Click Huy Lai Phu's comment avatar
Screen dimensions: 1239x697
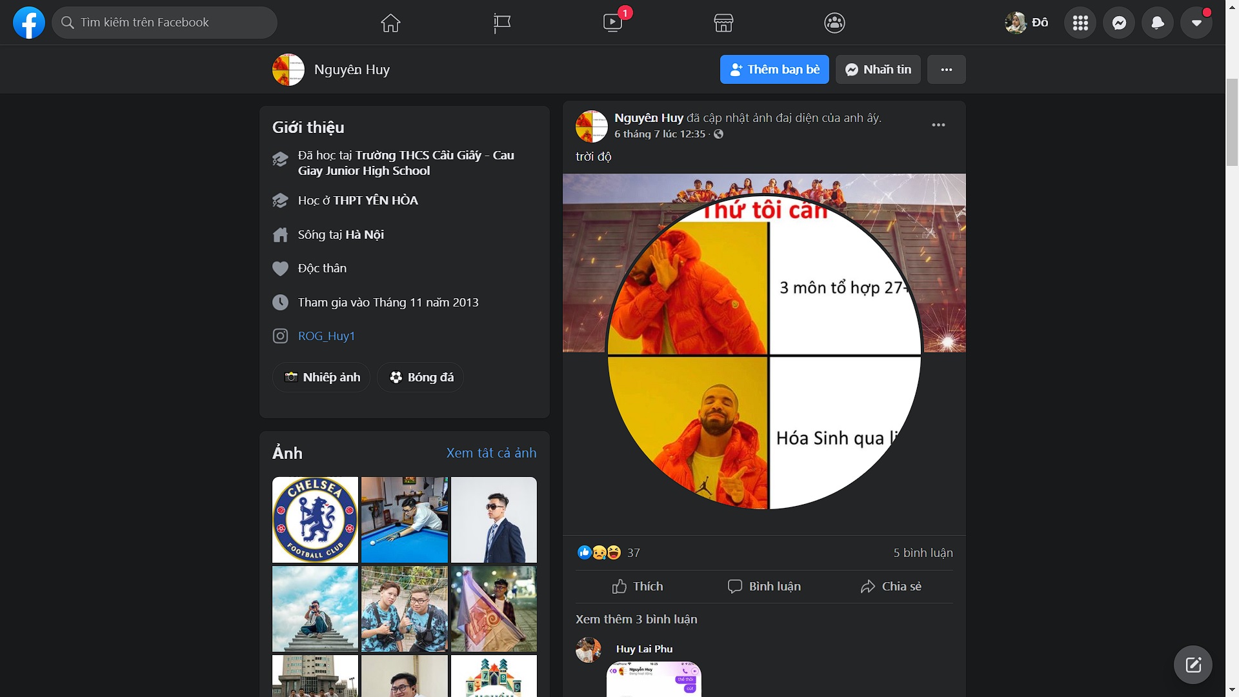pos(589,650)
